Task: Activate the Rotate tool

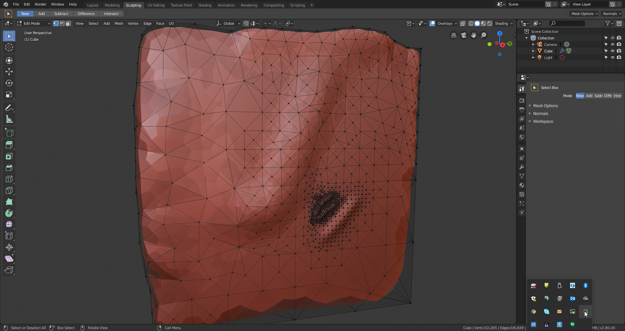Action: [9, 83]
